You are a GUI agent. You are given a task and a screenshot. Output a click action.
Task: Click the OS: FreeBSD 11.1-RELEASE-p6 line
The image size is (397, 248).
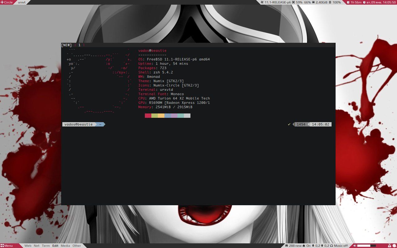[174, 59]
